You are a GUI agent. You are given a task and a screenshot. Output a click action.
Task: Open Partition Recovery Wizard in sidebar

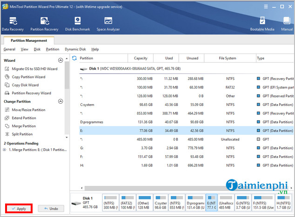[x=27, y=93]
